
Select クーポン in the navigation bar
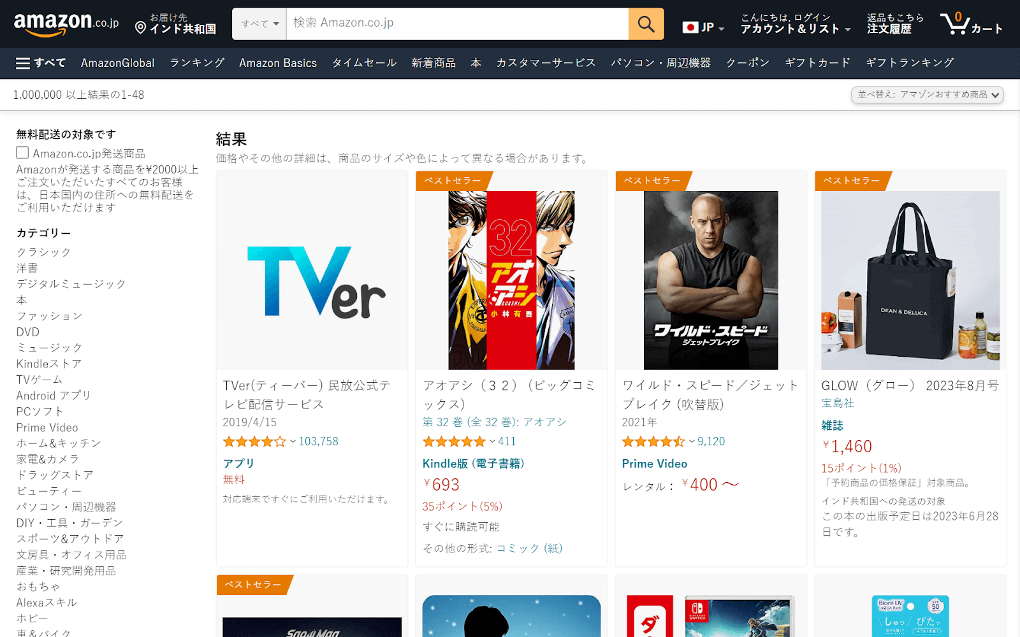747,62
